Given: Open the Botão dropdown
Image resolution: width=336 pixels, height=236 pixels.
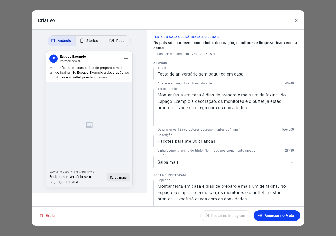Looking at the screenshot, I should tap(226, 162).
